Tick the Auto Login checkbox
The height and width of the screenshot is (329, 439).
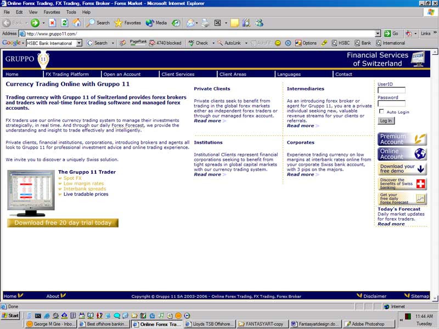point(381,111)
